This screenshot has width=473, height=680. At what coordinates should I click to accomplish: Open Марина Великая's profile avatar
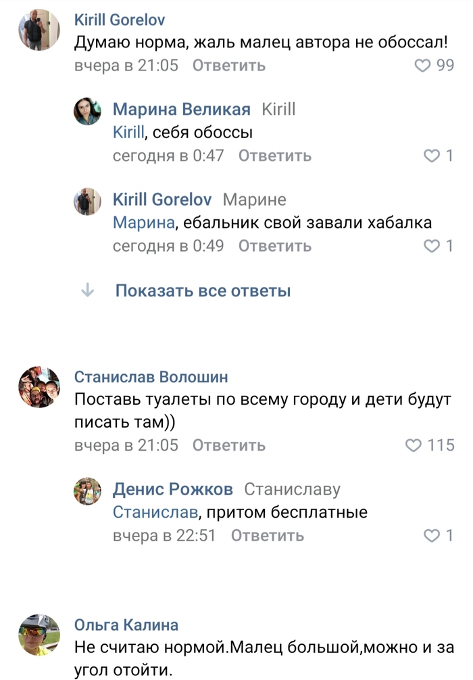pyautogui.click(x=87, y=112)
